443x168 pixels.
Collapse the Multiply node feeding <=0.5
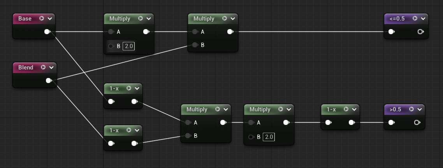point(233,19)
